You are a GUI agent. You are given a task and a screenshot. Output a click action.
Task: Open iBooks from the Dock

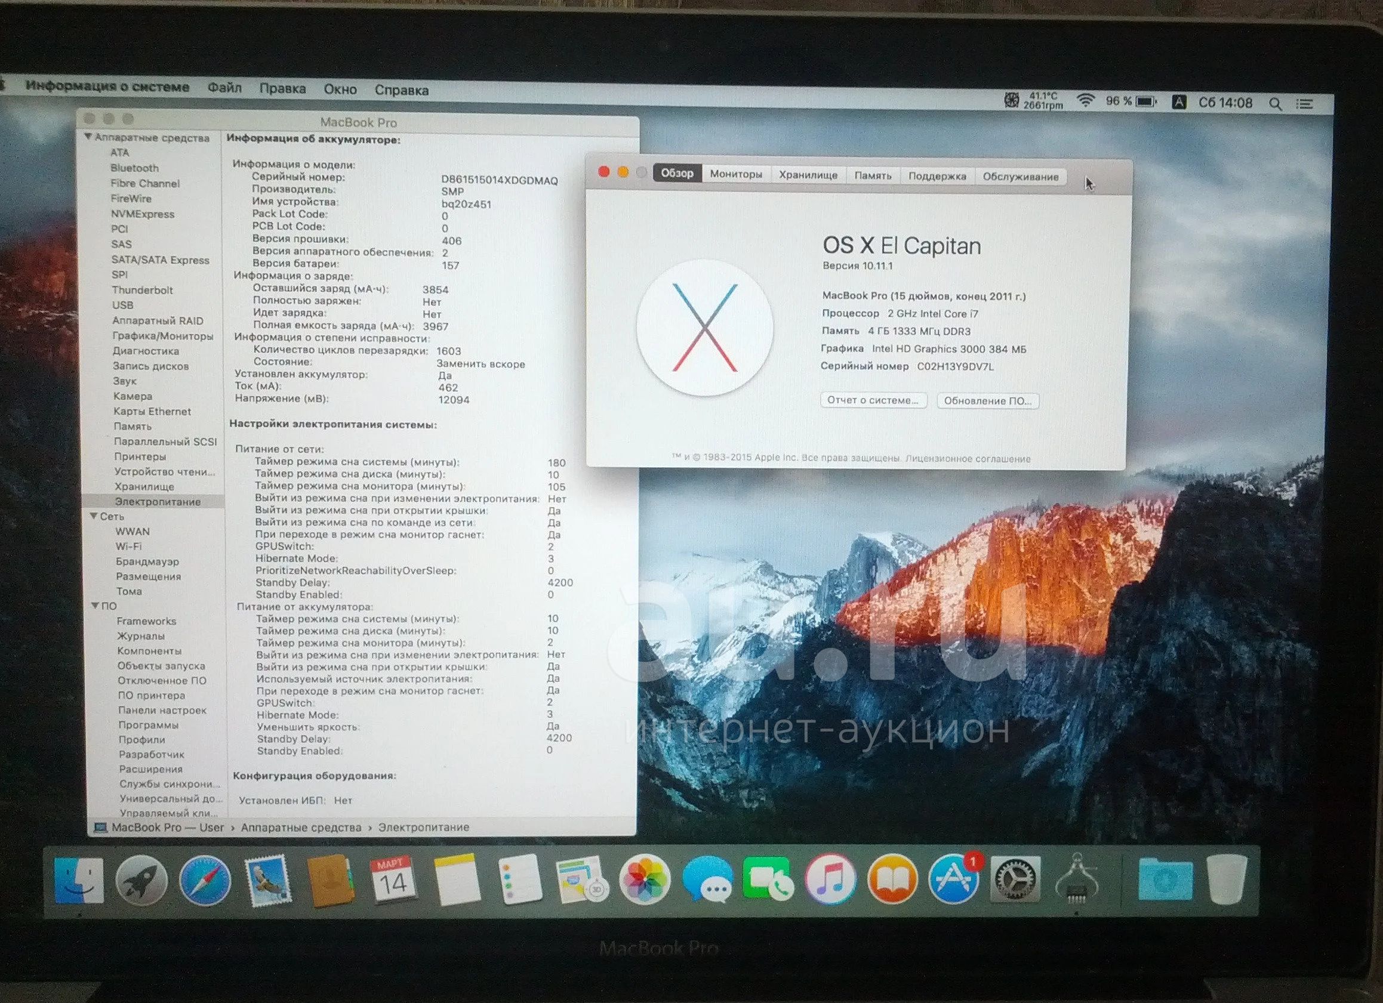click(892, 879)
